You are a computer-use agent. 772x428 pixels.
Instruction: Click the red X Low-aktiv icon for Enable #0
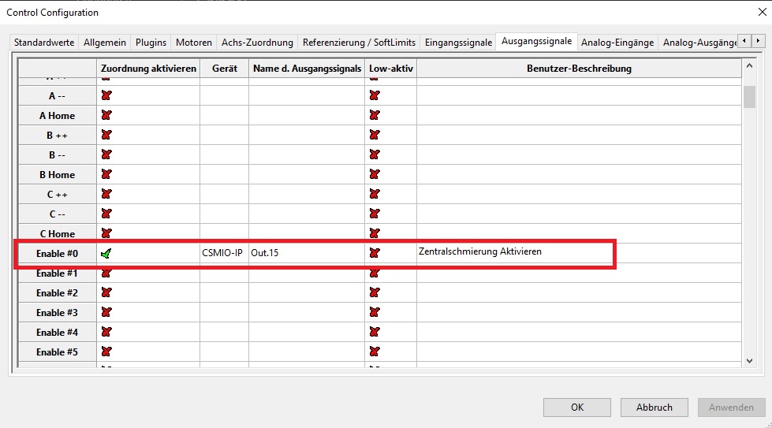375,253
